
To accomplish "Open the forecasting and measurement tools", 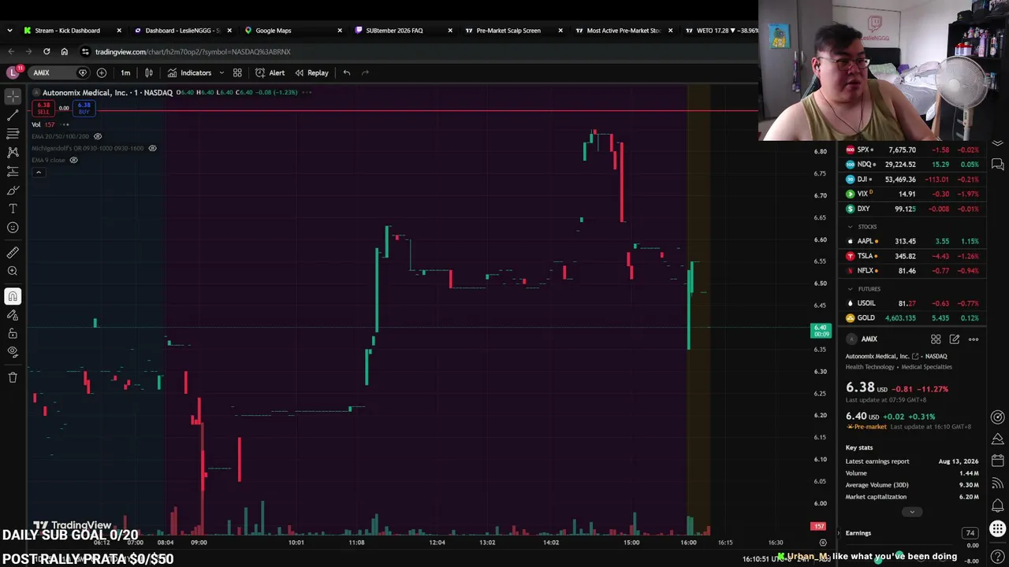I will [13, 171].
